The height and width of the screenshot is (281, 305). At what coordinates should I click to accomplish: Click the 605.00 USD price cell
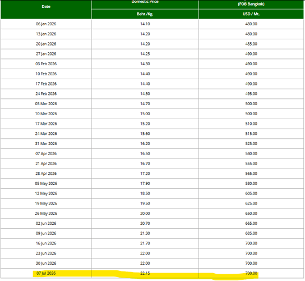pyautogui.click(x=251, y=193)
